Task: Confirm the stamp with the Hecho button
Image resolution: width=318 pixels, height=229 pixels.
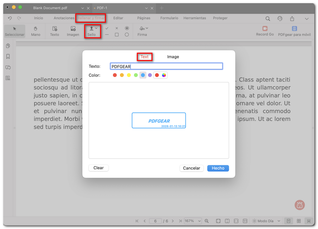Action: click(218, 168)
